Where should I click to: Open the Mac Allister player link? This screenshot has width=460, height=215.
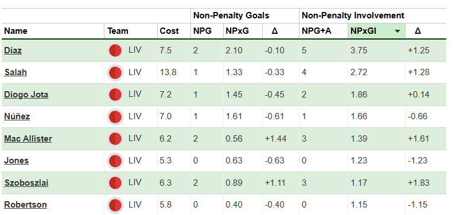click(28, 138)
